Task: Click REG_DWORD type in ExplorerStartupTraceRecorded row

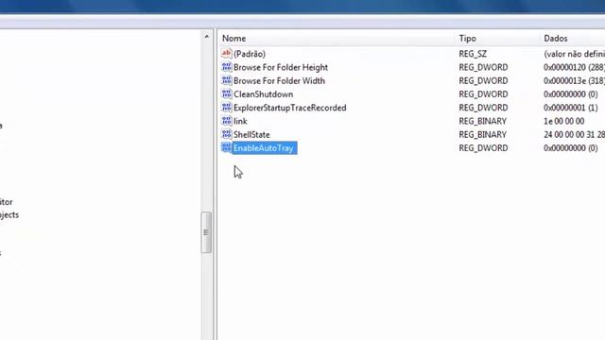Action: point(483,108)
